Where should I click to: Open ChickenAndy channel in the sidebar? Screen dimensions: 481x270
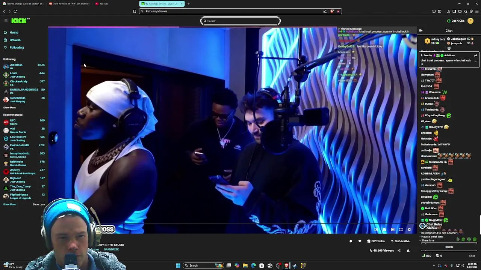(x=24, y=83)
